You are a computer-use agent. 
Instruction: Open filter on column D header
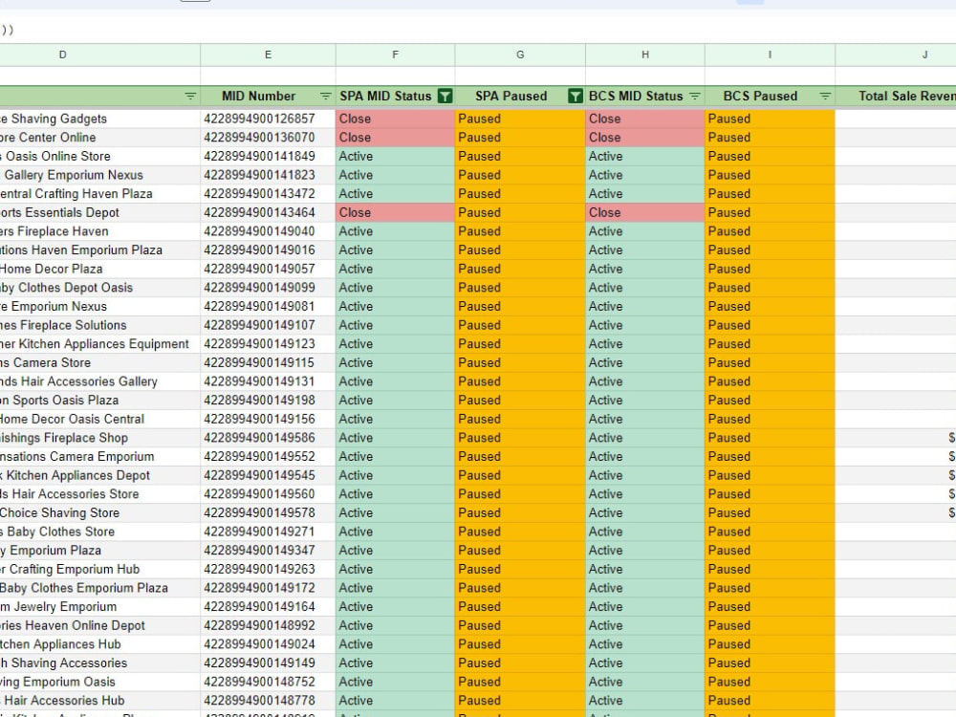pyautogui.click(x=190, y=97)
